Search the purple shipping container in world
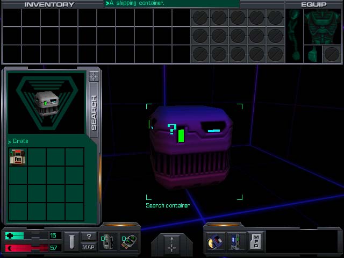Viewport: 344px width, 258px height. pyautogui.click(x=192, y=148)
